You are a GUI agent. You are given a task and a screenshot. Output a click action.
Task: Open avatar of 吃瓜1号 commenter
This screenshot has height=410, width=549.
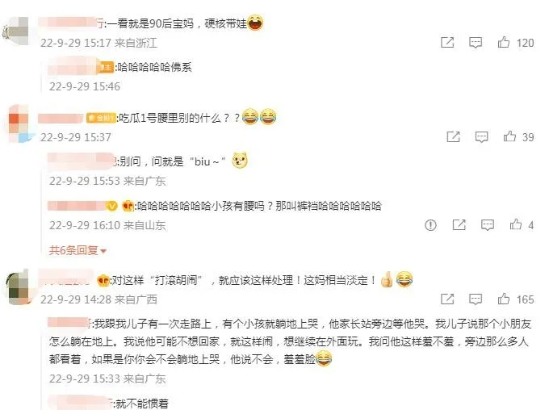tap(20, 123)
